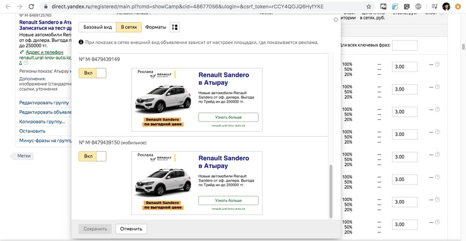Open the black chart extension icon
The height and width of the screenshot is (241, 466).
pos(383,6)
